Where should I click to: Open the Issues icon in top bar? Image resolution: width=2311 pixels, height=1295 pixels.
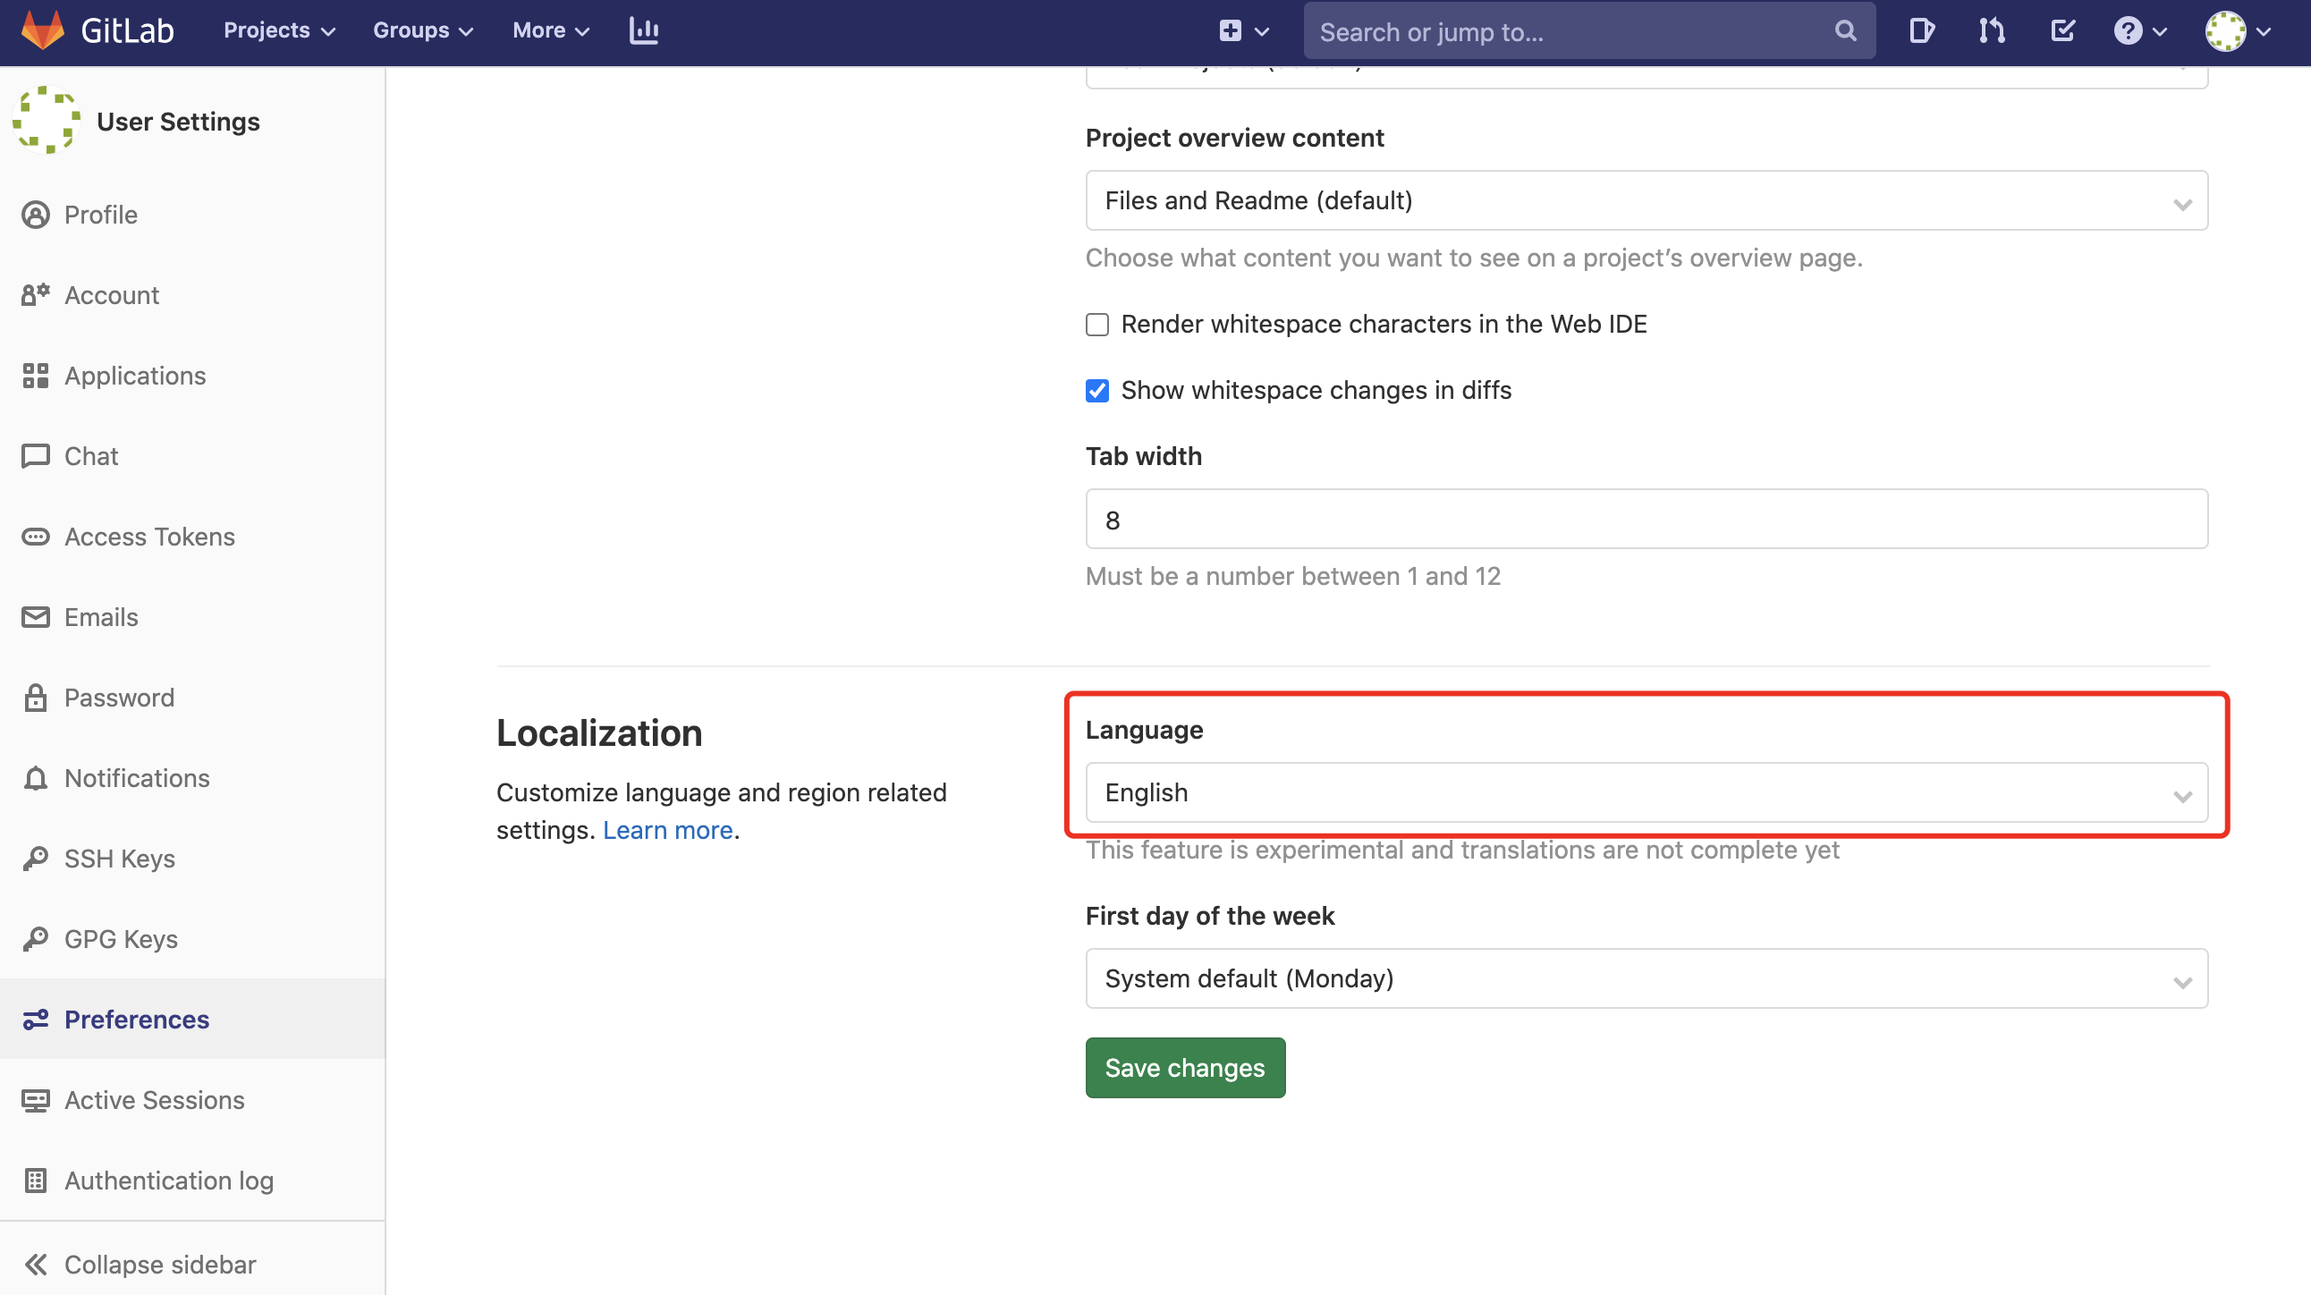(1921, 31)
